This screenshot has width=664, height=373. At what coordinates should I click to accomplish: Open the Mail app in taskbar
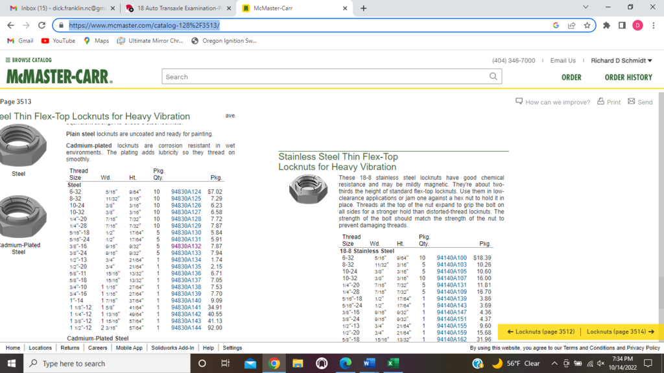tap(250, 363)
